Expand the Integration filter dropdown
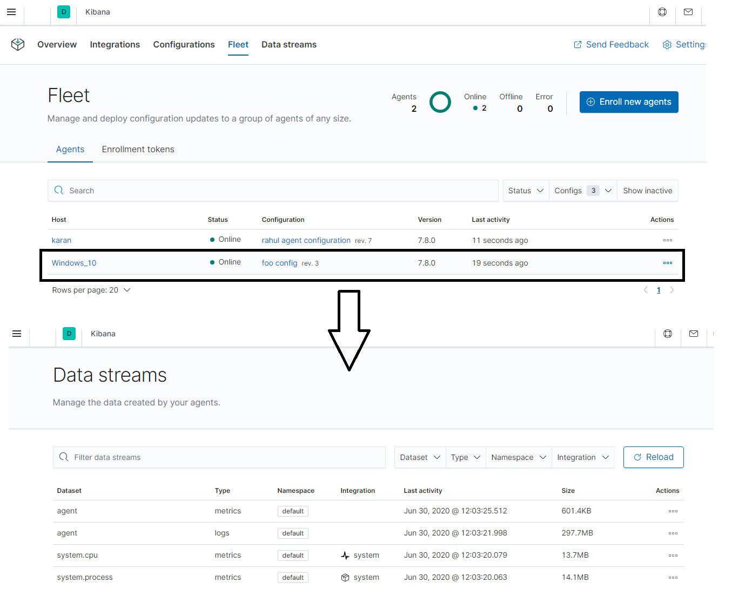Image resolution: width=752 pixels, height=596 pixels. pos(583,457)
